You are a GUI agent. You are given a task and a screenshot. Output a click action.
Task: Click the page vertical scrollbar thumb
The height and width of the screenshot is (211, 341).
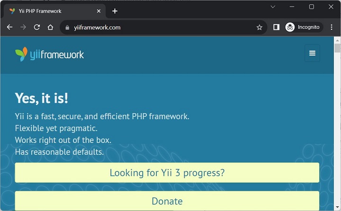(x=337, y=48)
